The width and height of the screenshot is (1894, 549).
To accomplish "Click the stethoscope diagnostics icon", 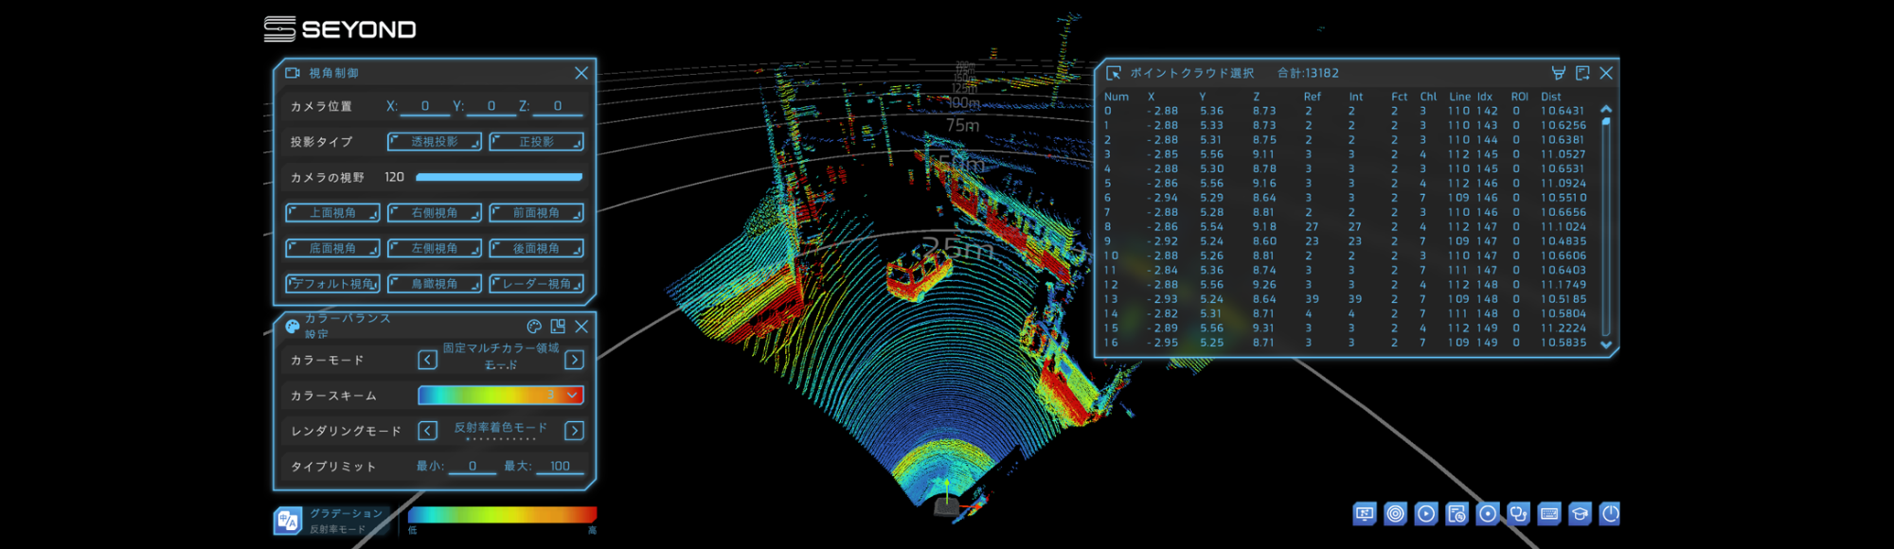I will click(1518, 514).
